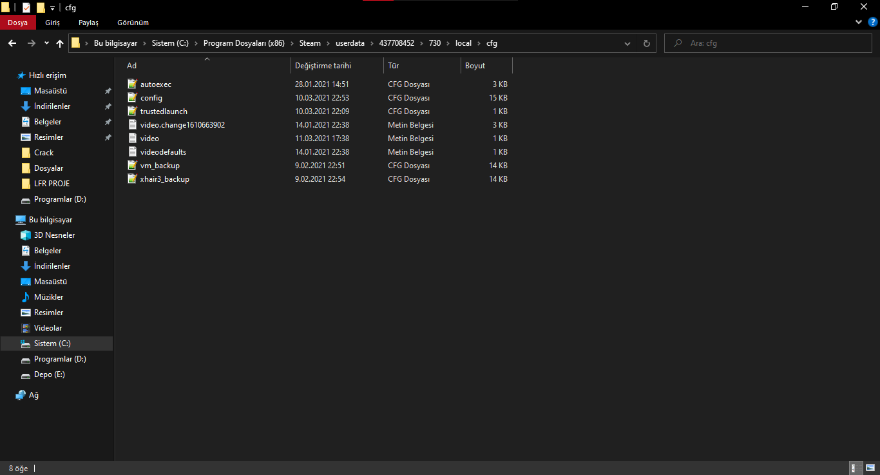This screenshot has width=880, height=475.
Task: Open 3D Nesneler in the sidebar
Action: 54,235
